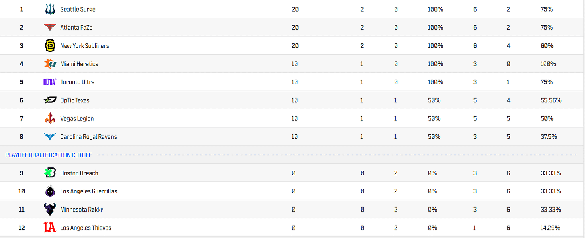This screenshot has width=585, height=238.
Task: Click the Atlanta FaZe red logo
Action: pyautogui.click(x=50, y=27)
